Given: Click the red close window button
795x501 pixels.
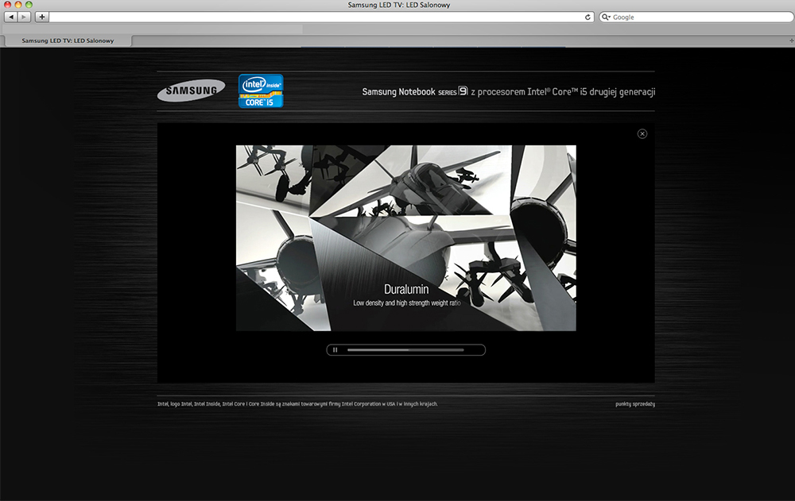Looking at the screenshot, I should (x=8, y=5).
